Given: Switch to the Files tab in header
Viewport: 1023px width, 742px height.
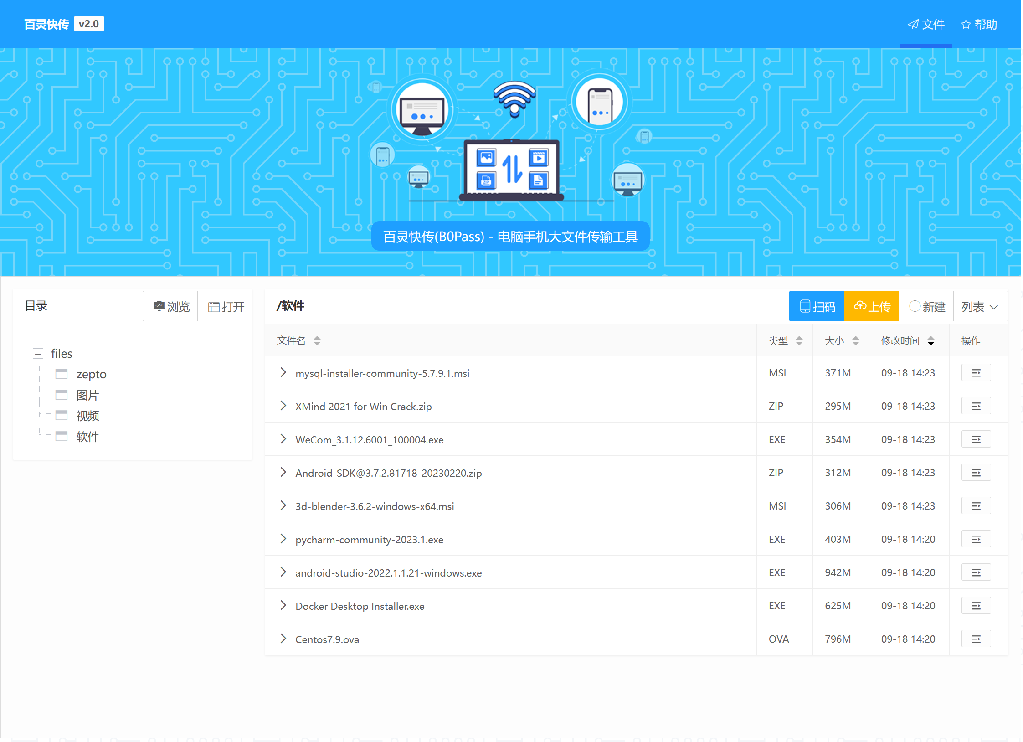Looking at the screenshot, I should (x=925, y=24).
